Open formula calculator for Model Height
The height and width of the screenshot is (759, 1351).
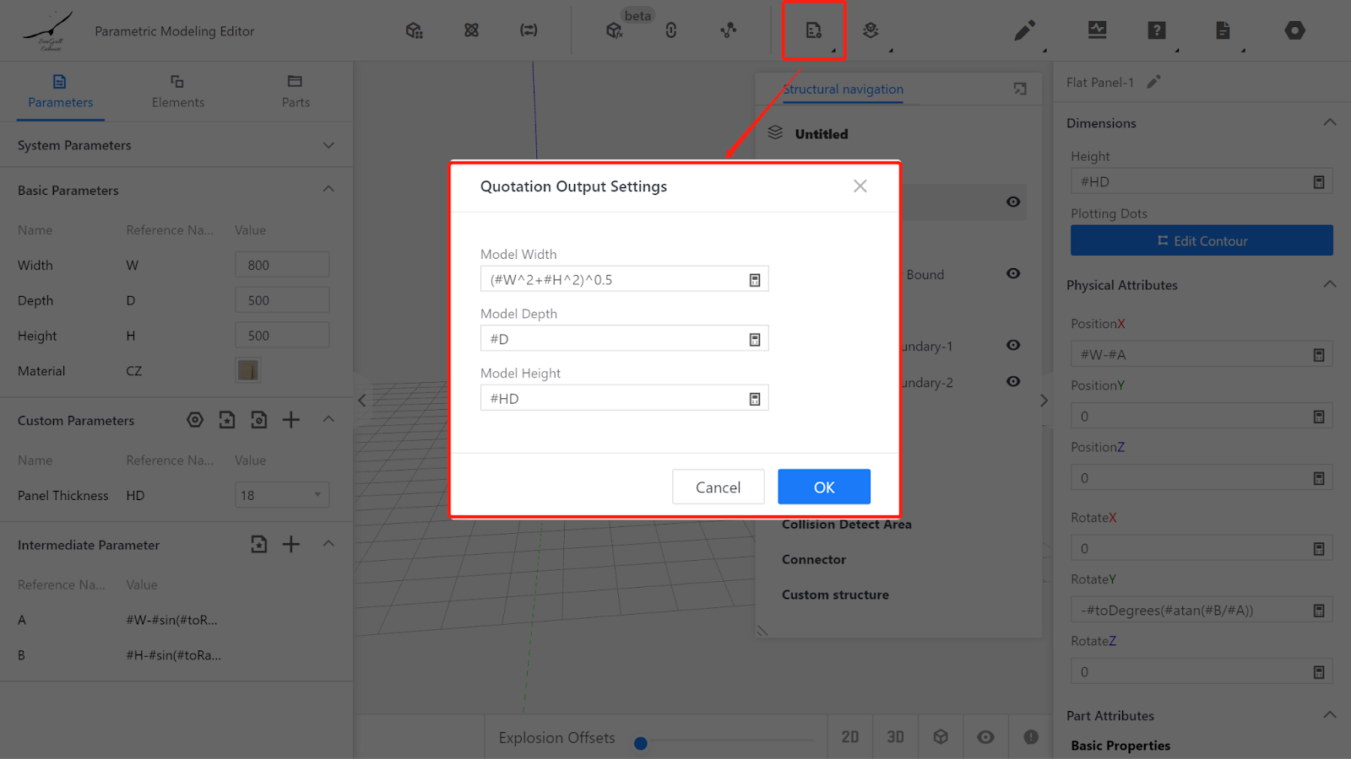(755, 399)
